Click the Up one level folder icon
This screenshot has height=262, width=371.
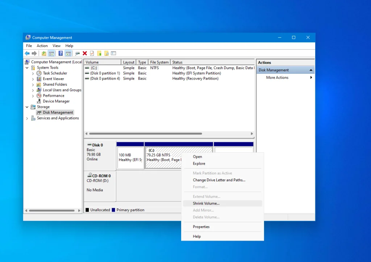[44, 54]
